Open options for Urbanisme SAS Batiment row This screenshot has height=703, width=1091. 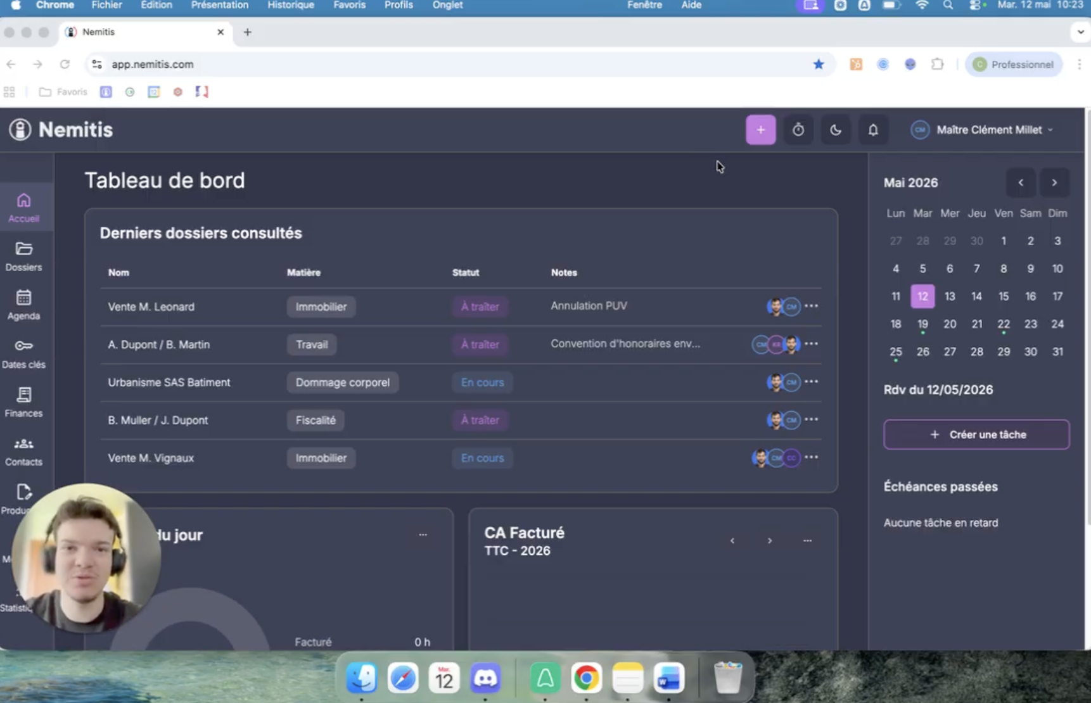811,382
